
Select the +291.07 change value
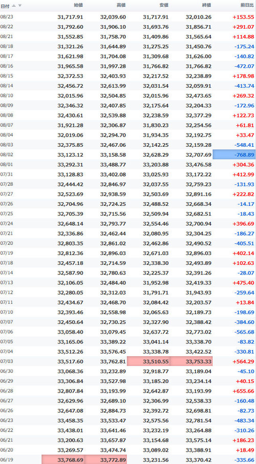click(x=243, y=27)
